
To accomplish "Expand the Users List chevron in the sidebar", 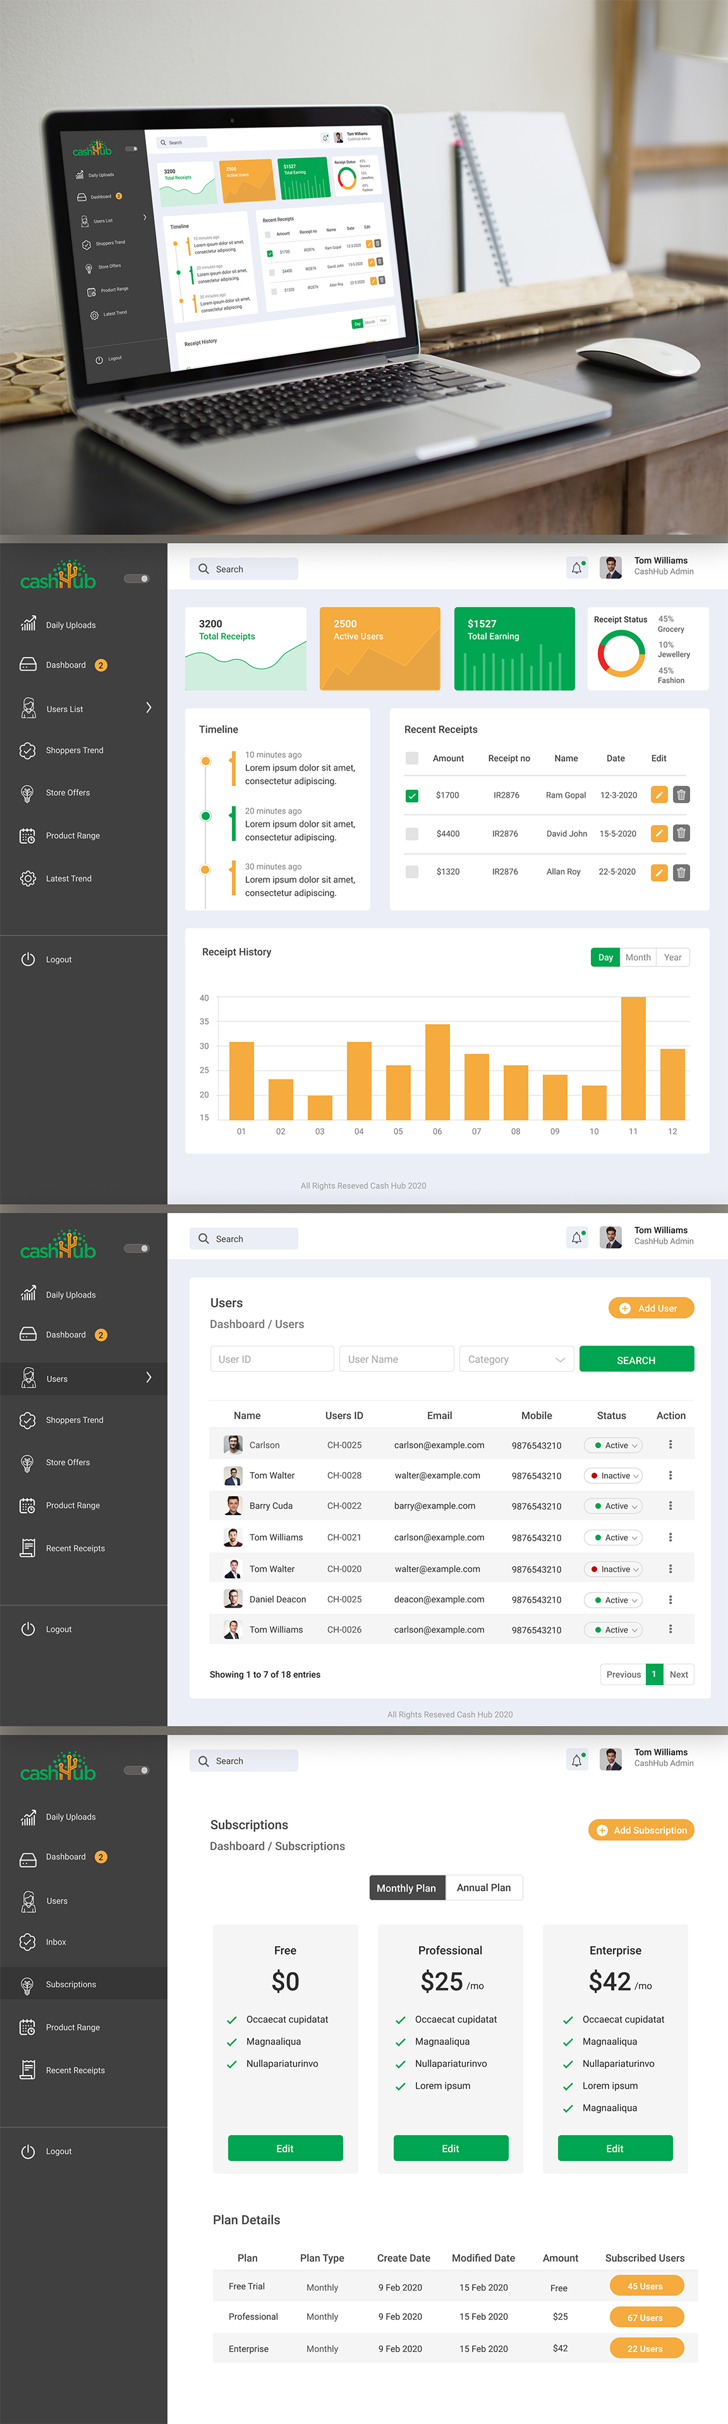I will coord(149,708).
